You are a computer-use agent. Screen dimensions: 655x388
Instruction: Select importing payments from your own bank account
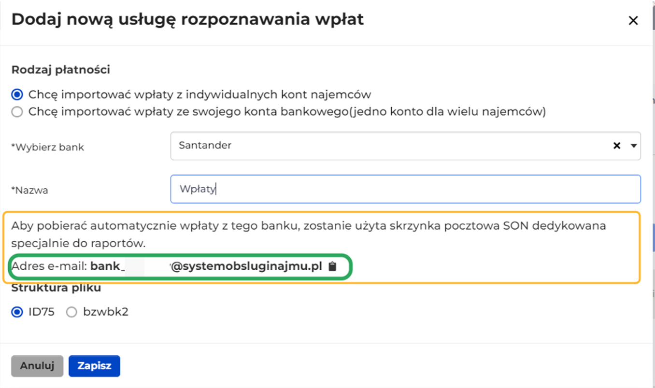coord(17,112)
